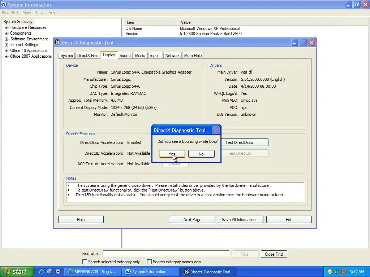The width and height of the screenshot is (370, 277).
Task: Switch to the Network tab
Action: coord(172,55)
